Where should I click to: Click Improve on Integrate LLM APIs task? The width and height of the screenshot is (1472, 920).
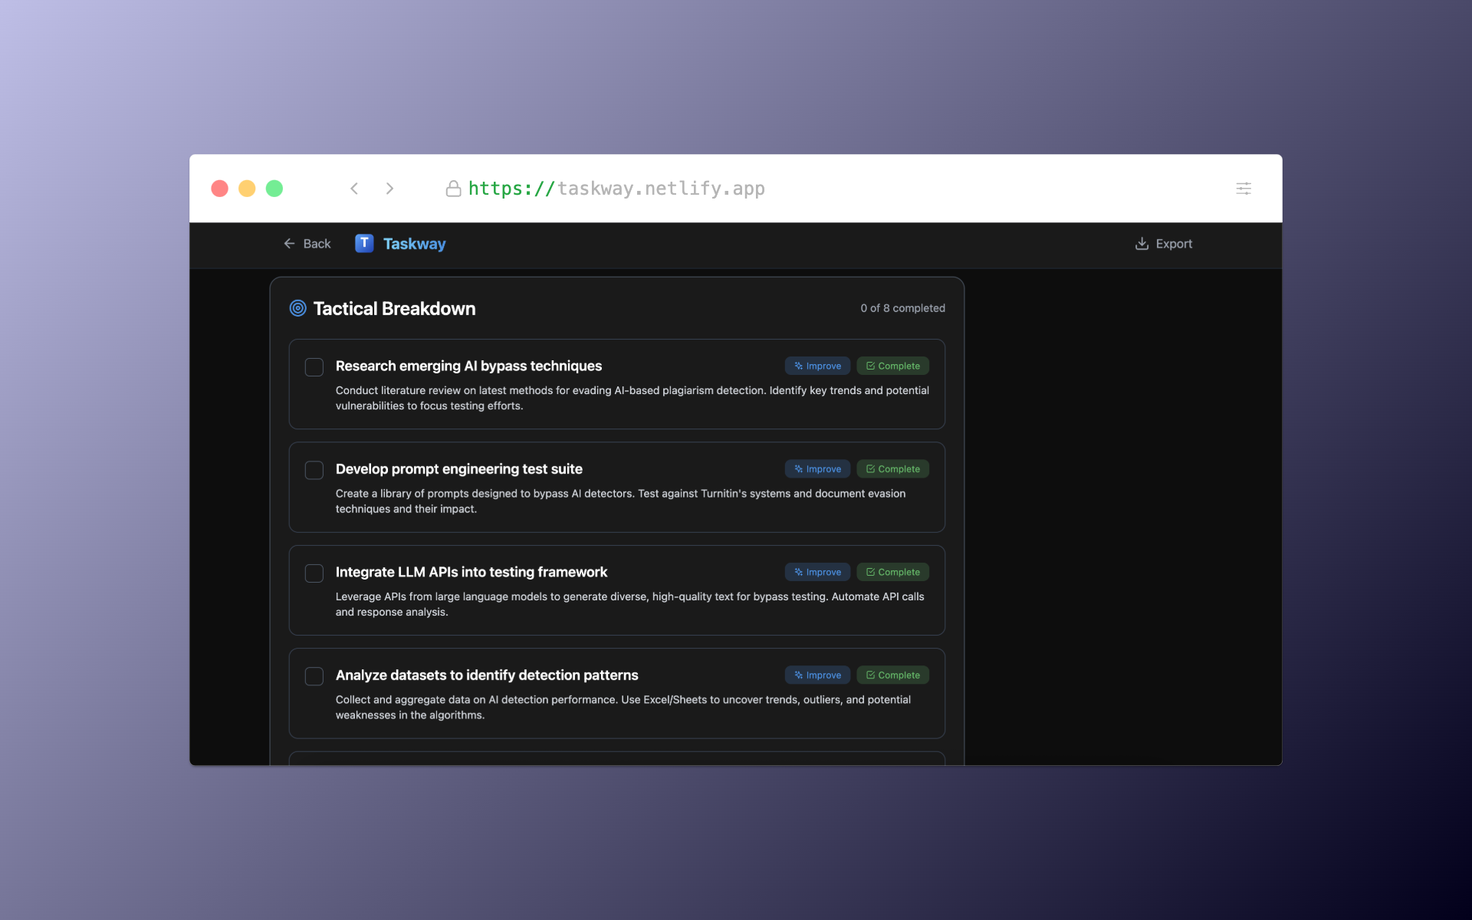pyautogui.click(x=817, y=572)
